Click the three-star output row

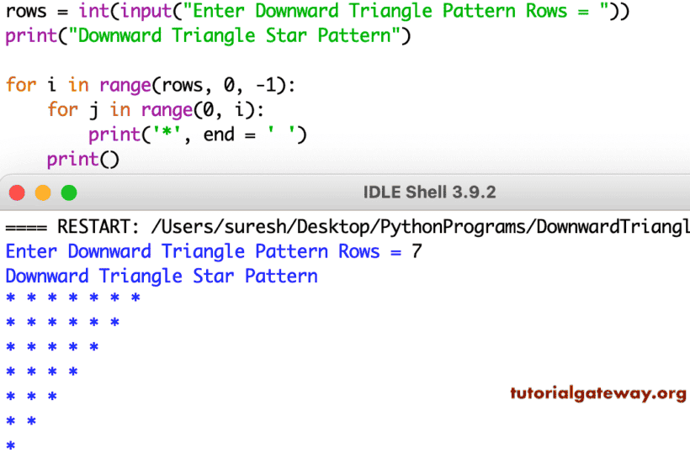tap(31, 397)
